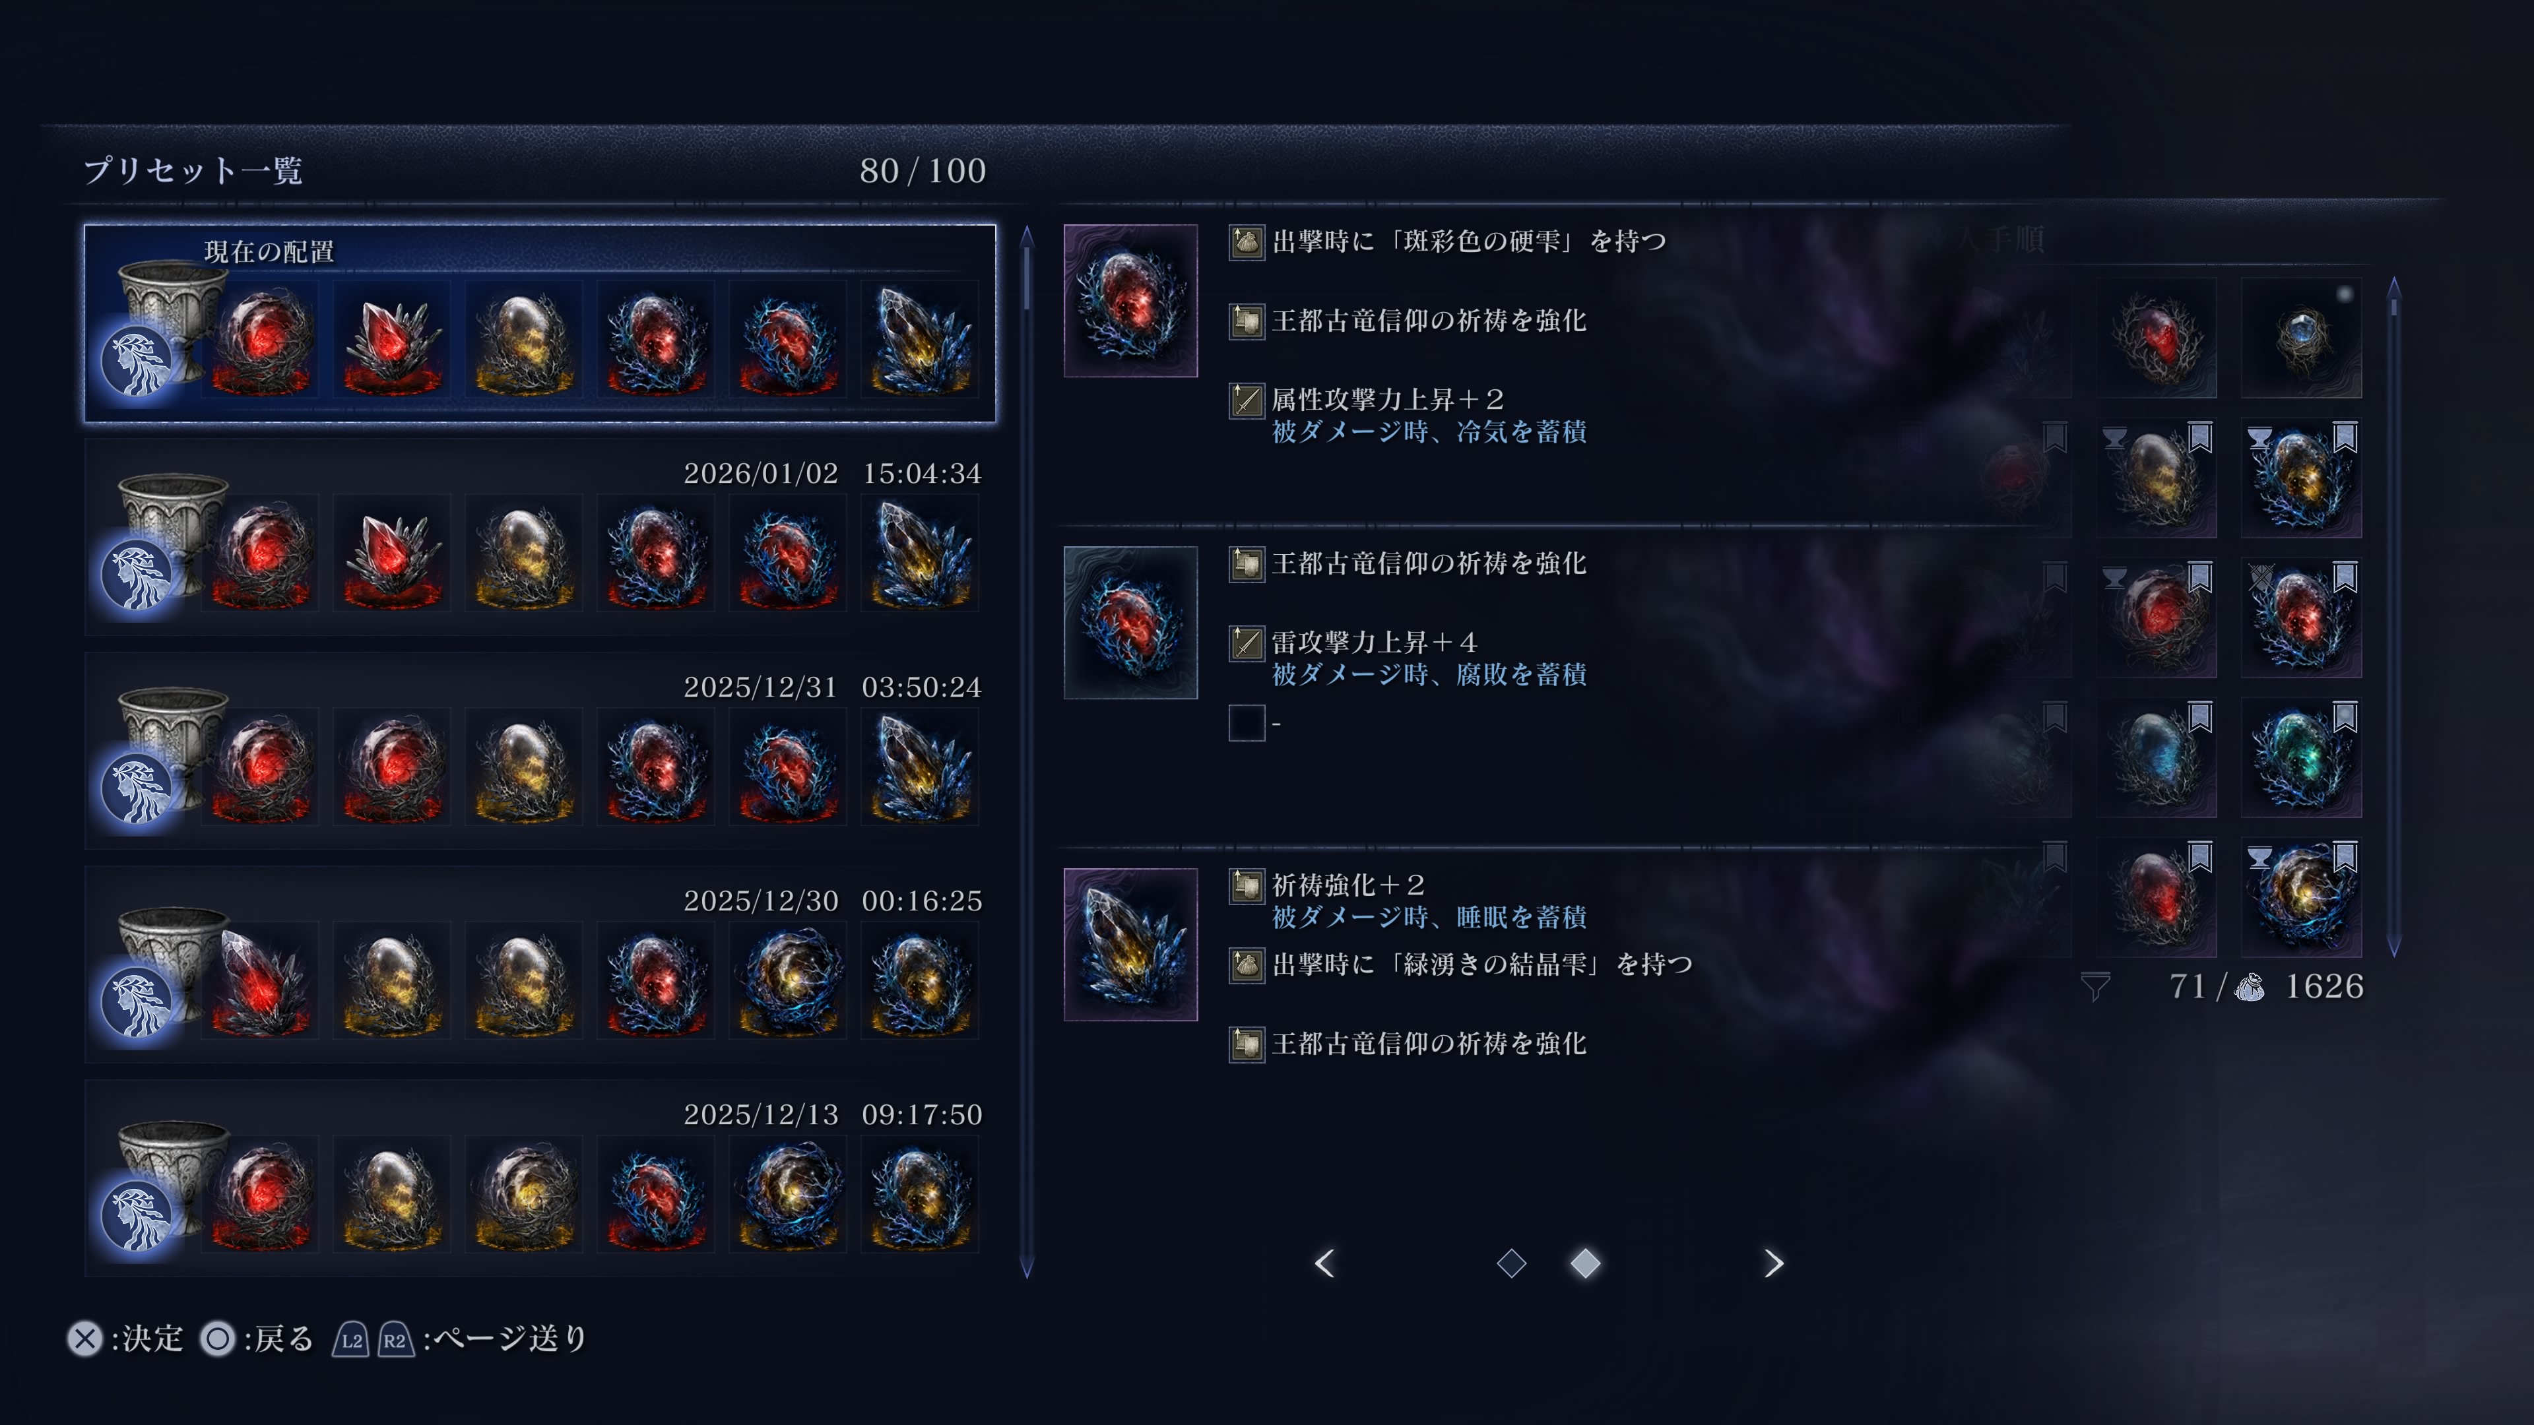Viewport: 2534px width, 1425px height.
Task: Click the 雷攻撃力上昇+4 relic thumbnail
Action: coord(1130,623)
